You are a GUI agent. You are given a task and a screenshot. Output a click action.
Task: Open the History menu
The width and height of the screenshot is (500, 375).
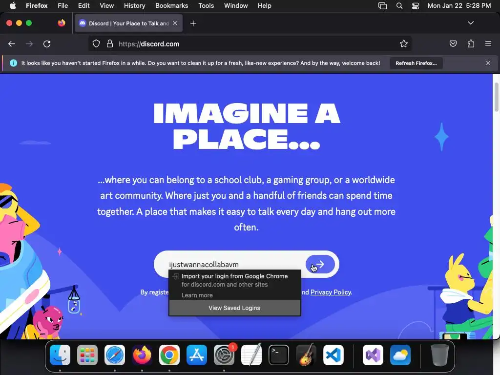135,6
